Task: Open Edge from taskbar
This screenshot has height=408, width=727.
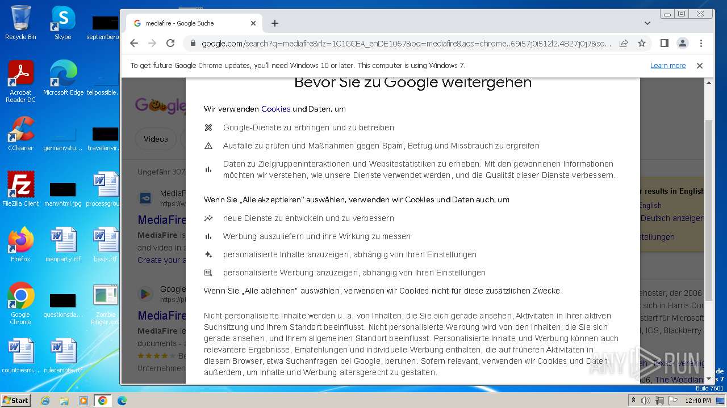Action: (122, 401)
